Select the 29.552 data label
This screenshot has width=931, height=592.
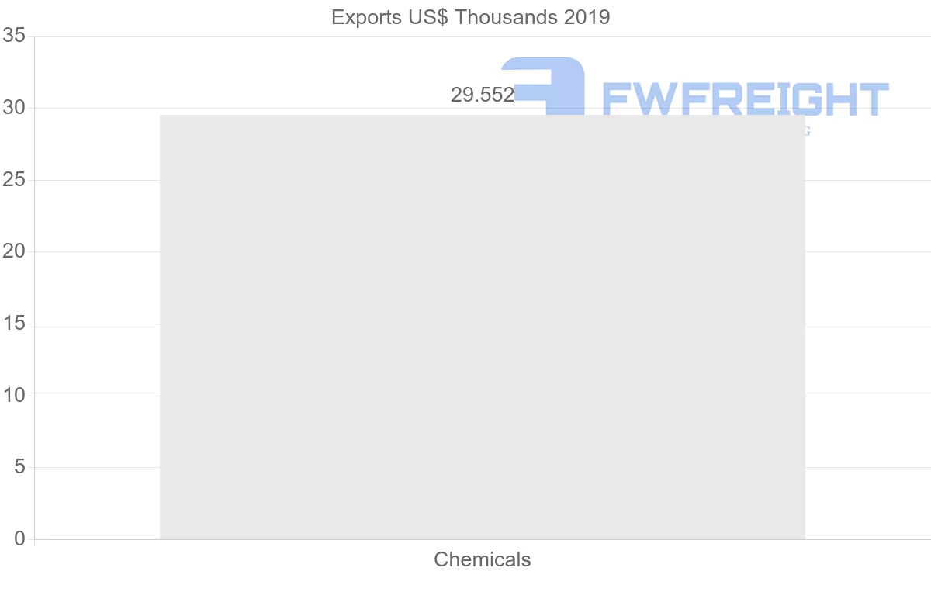tap(483, 95)
